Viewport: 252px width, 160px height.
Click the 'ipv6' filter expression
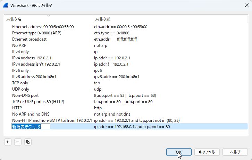(98, 70)
